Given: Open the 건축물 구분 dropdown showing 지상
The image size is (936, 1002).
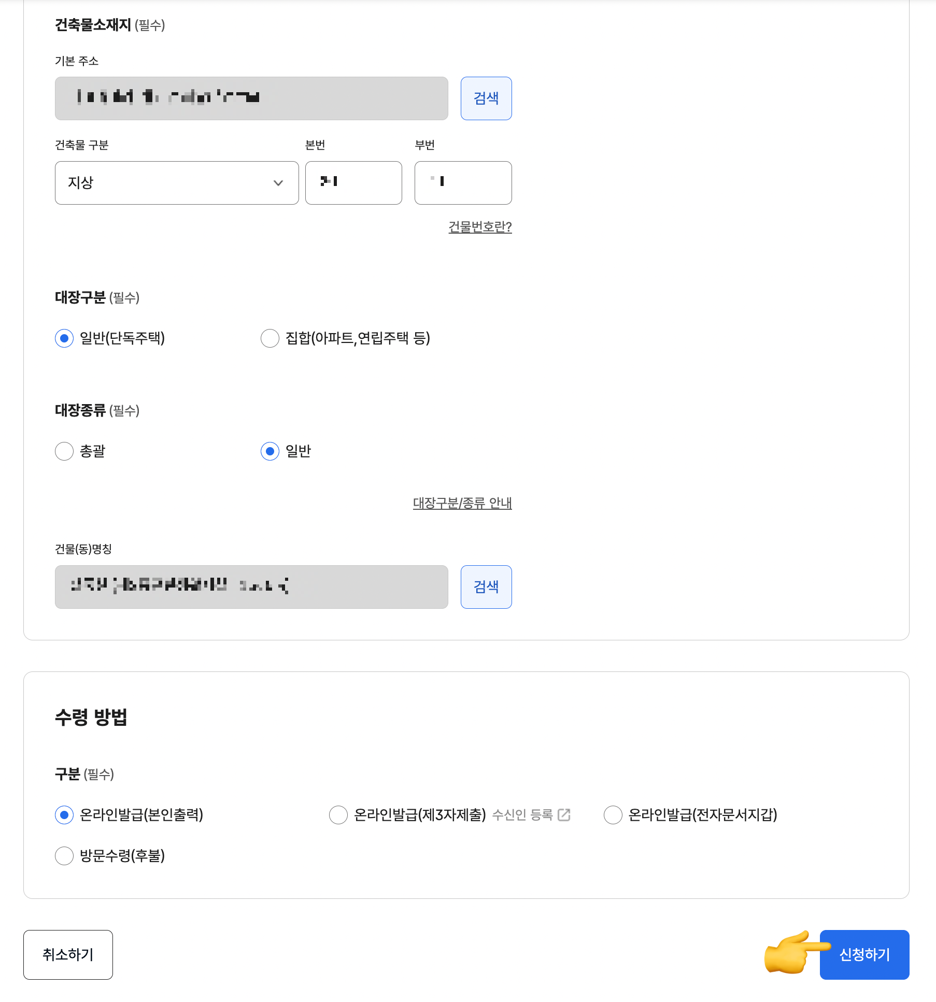Looking at the screenshot, I should coord(177,183).
